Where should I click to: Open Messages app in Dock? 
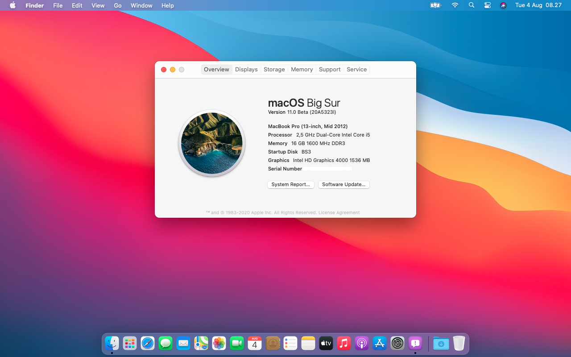166,343
